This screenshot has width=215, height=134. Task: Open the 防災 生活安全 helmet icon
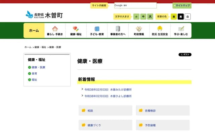pos(160,29)
